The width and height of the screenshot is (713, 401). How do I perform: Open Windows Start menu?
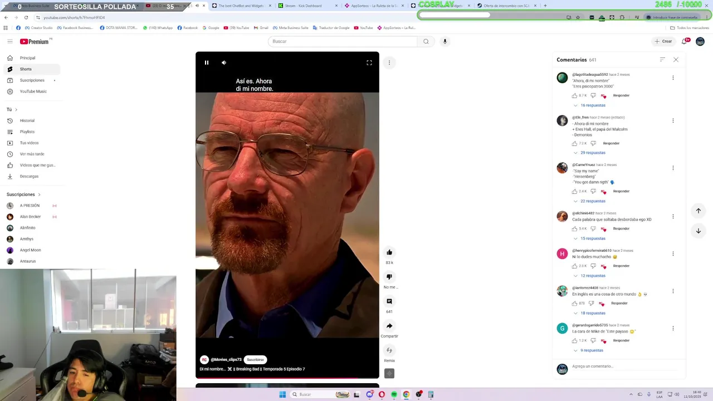coord(282,394)
